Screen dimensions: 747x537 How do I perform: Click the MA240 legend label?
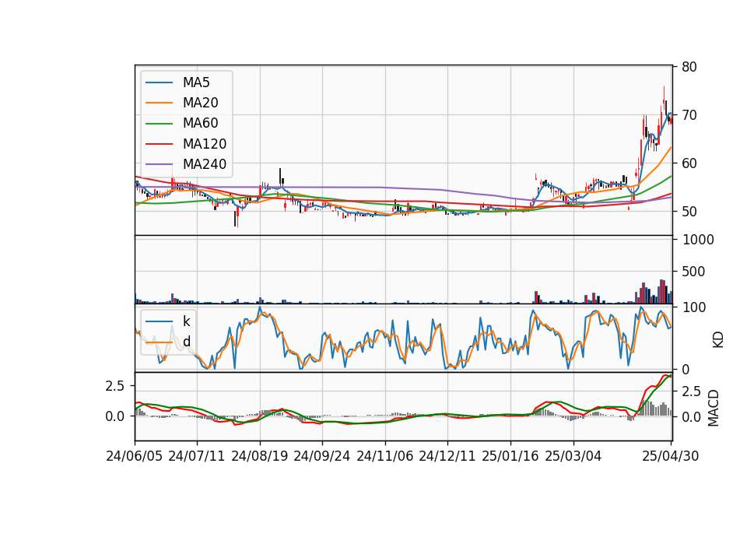click(x=205, y=164)
